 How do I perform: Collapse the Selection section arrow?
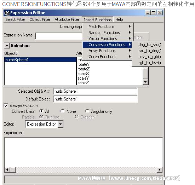[7, 46]
